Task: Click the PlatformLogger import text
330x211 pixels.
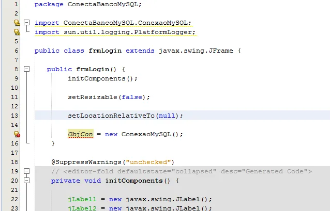Action: coord(115,32)
